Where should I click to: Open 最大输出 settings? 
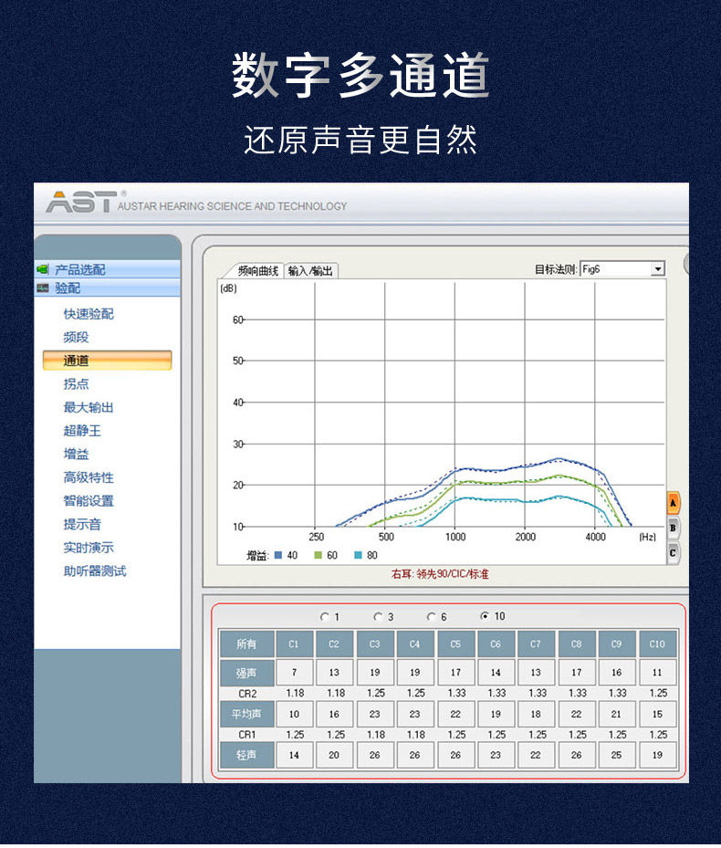tap(89, 407)
